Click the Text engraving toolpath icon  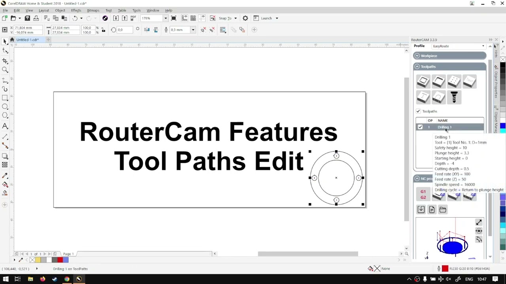tap(469, 82)
